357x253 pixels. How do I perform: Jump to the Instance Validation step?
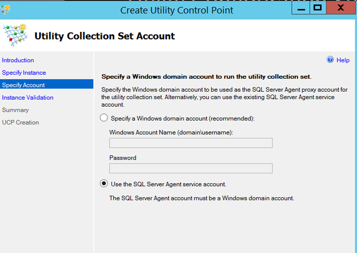(28, 98)
